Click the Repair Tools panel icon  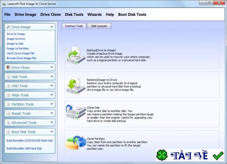pyautogui.click(x=9, y=113)
